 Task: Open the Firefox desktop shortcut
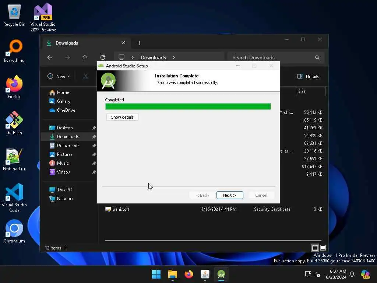point(14,87)
